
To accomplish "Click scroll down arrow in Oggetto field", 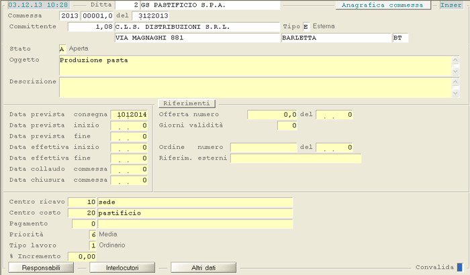I will click(x=455, y=71).
